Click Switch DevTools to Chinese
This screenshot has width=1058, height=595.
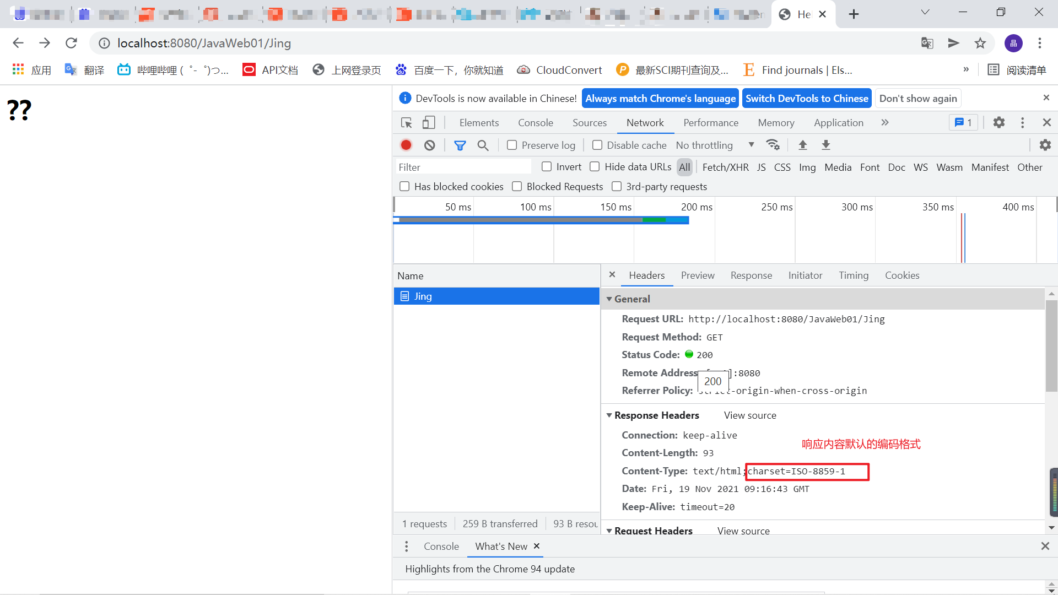(807, 98)
